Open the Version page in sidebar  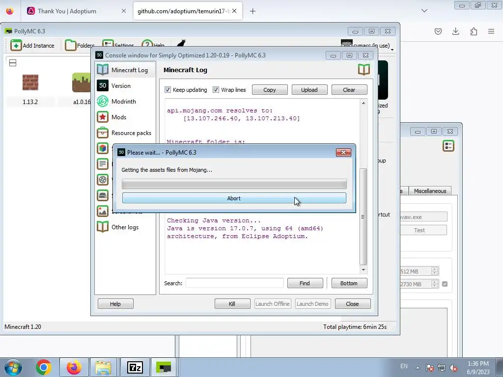tap(125, 85)
